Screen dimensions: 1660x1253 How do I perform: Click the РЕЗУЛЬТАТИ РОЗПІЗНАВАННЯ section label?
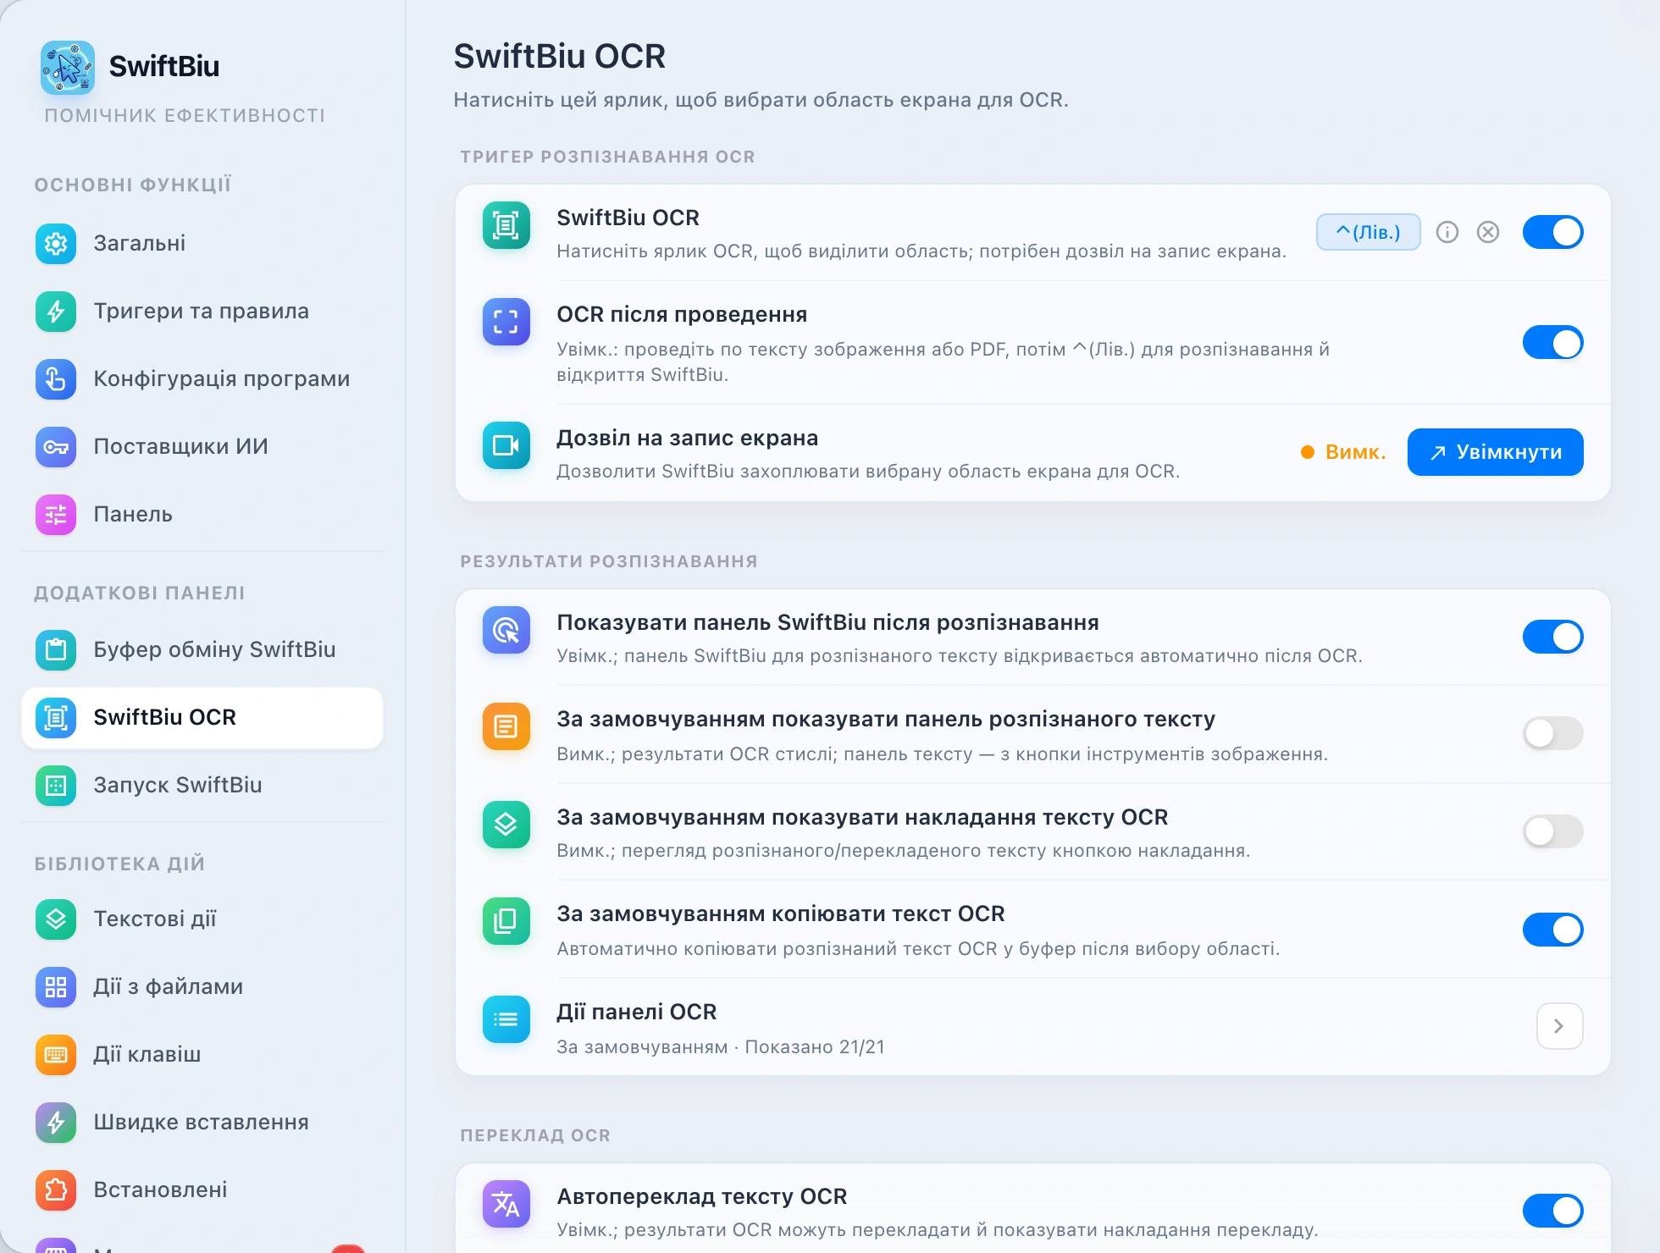609,561
